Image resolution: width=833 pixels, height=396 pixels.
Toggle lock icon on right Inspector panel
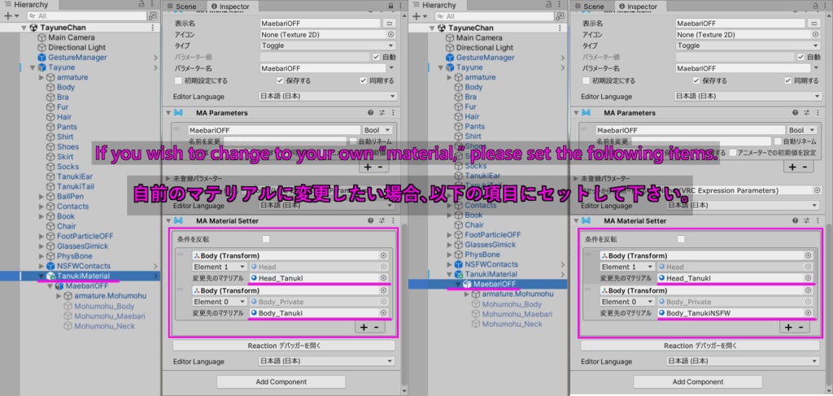pos(816,6)
